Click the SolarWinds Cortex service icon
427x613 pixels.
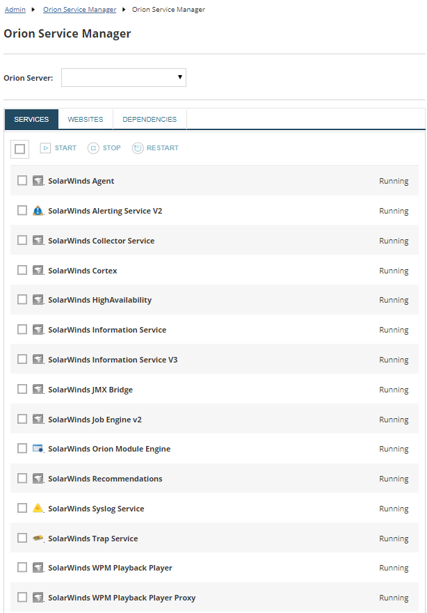38,270
